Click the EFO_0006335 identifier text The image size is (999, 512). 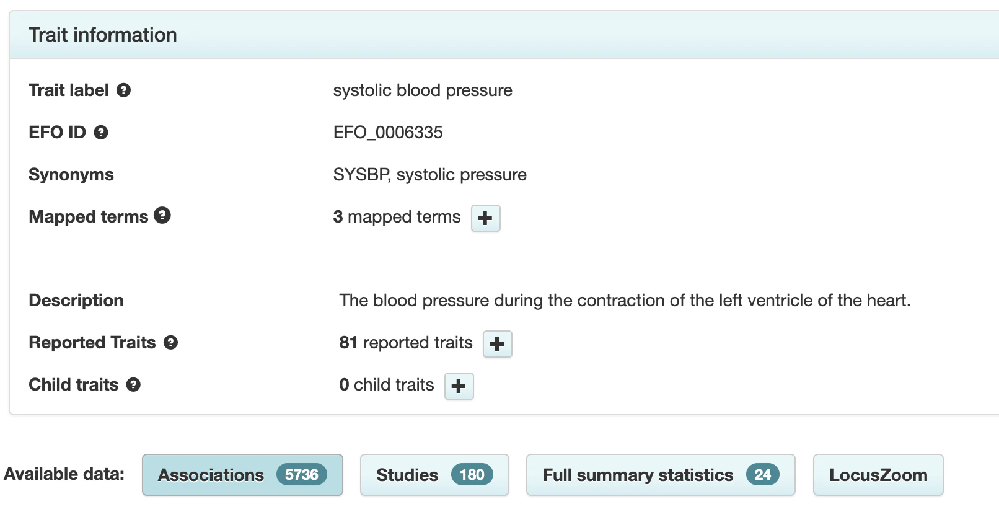pos(388,133)
